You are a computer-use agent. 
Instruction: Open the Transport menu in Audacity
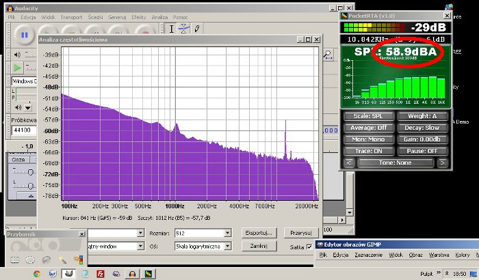(x=71, y=17)
